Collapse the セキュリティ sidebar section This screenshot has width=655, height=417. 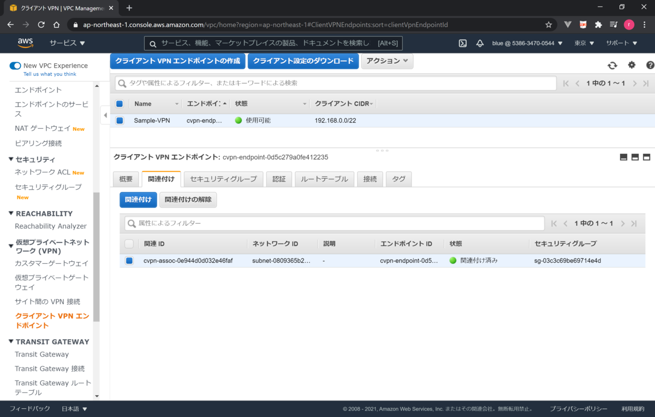(11, 159)
